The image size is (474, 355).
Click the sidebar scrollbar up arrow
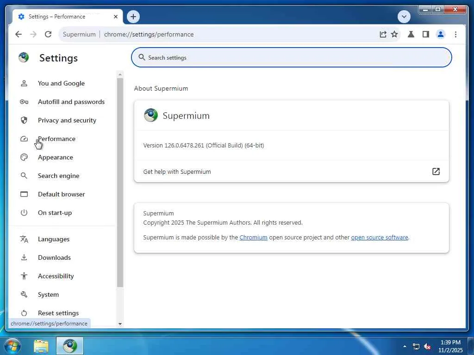click(120, 74)
